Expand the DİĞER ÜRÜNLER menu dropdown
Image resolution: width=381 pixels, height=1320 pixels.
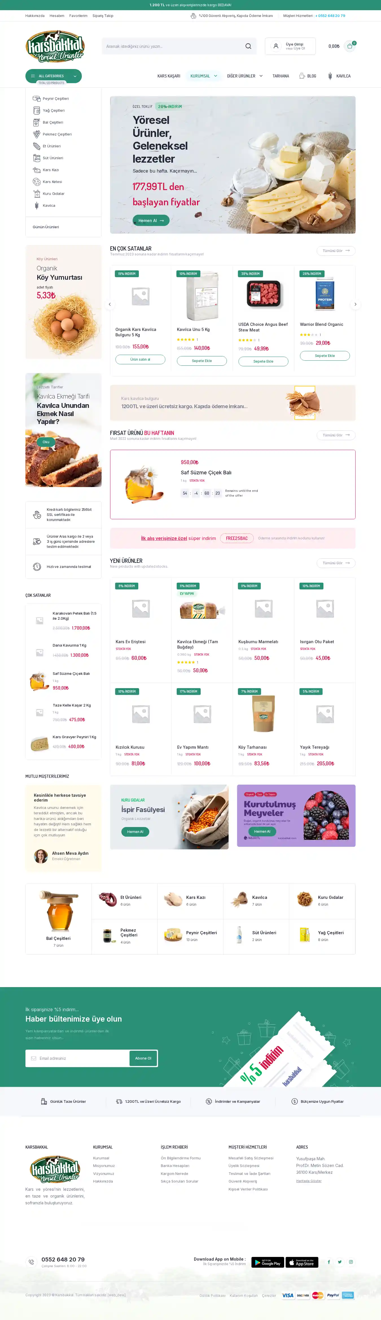click(x=244, y=76)
